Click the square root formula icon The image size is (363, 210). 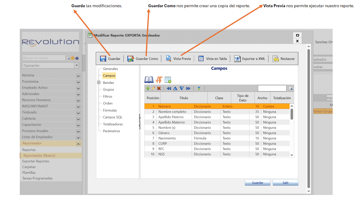click(159, 80)
